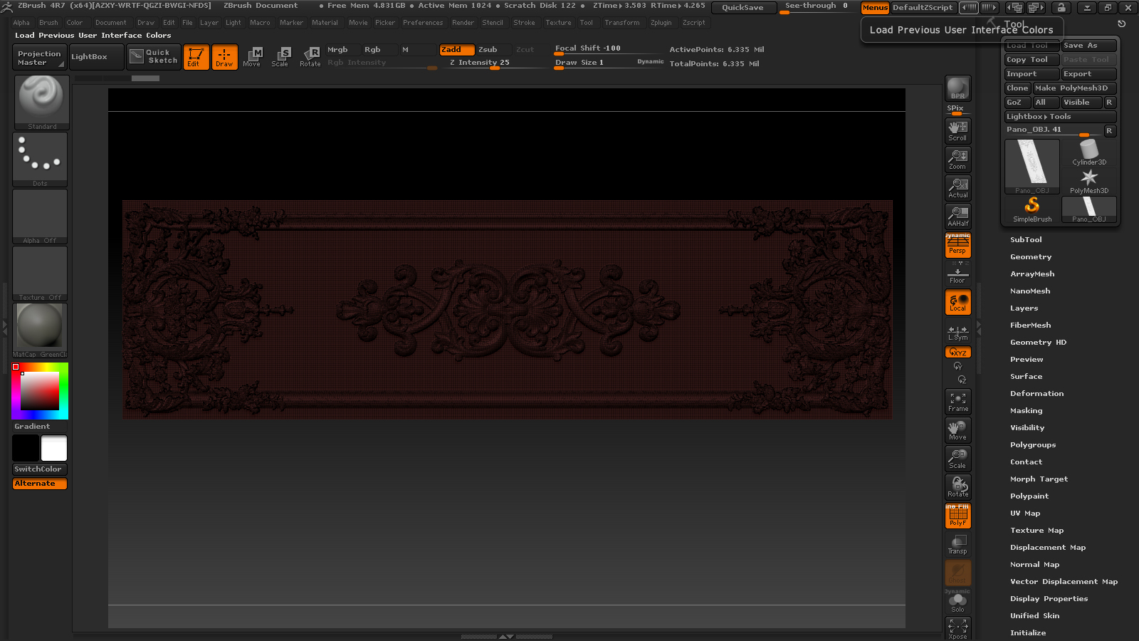Click the Scale view icon on right shelf
This screenshot has width=1139, height=641.
[957, 459]
